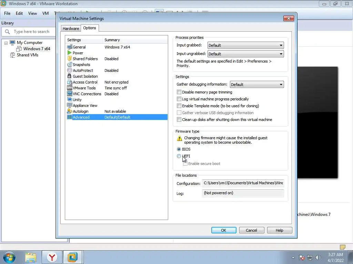Open the Edit menu

click(19, 13)
